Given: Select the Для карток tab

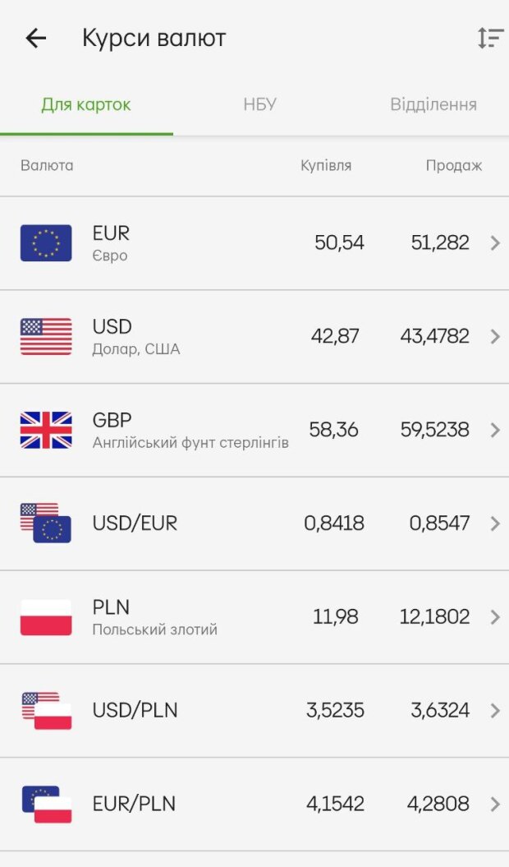Looking at the screenshot, I should (86, 104).
